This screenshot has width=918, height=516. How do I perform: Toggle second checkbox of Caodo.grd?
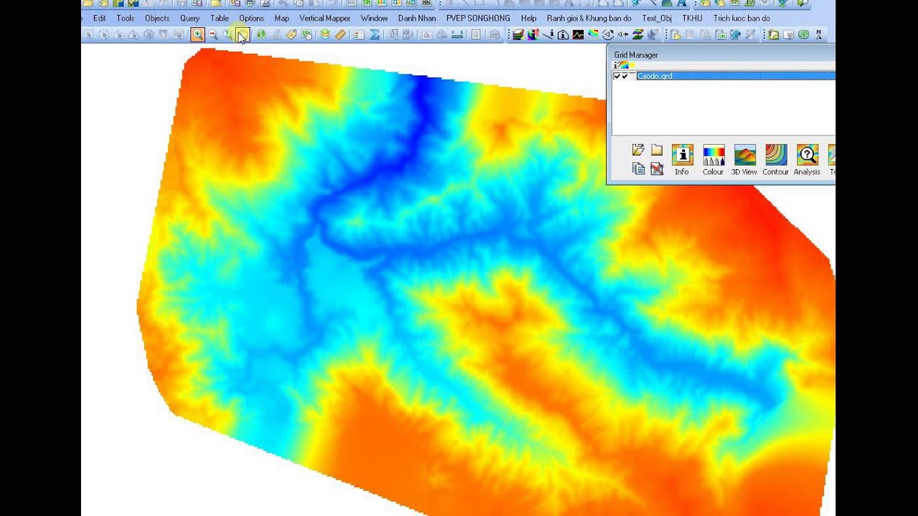[625, 76]
